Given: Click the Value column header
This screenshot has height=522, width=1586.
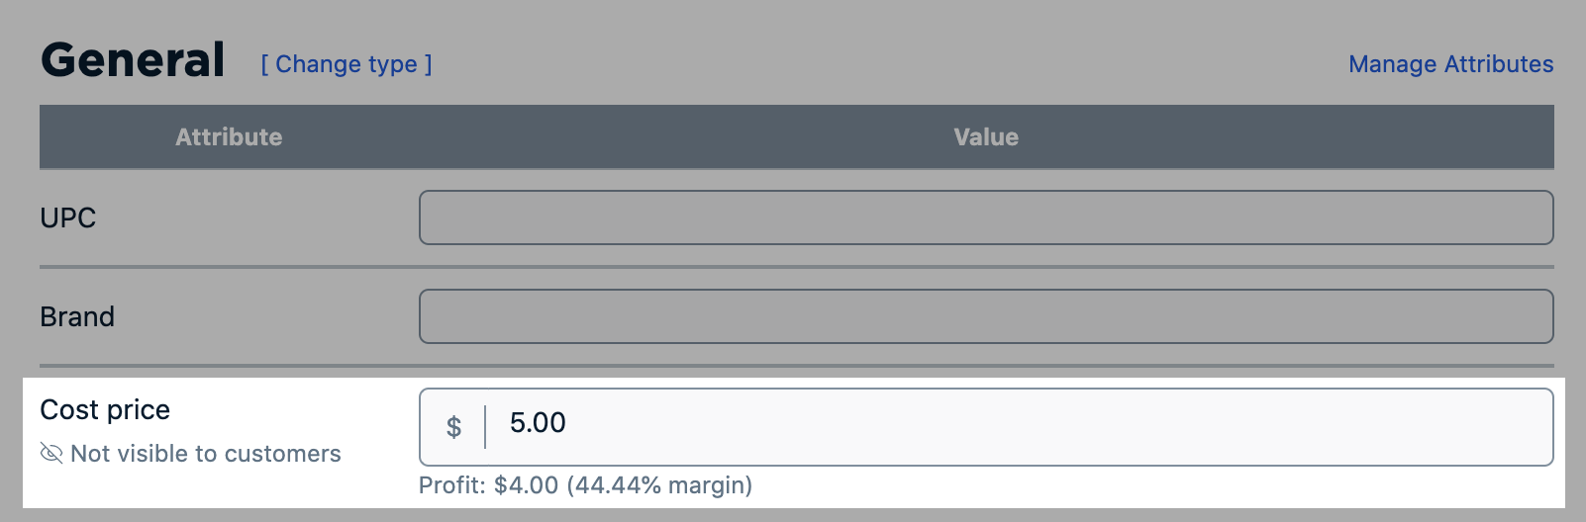Looking at the screenshot, I should (x=986, y=137).
